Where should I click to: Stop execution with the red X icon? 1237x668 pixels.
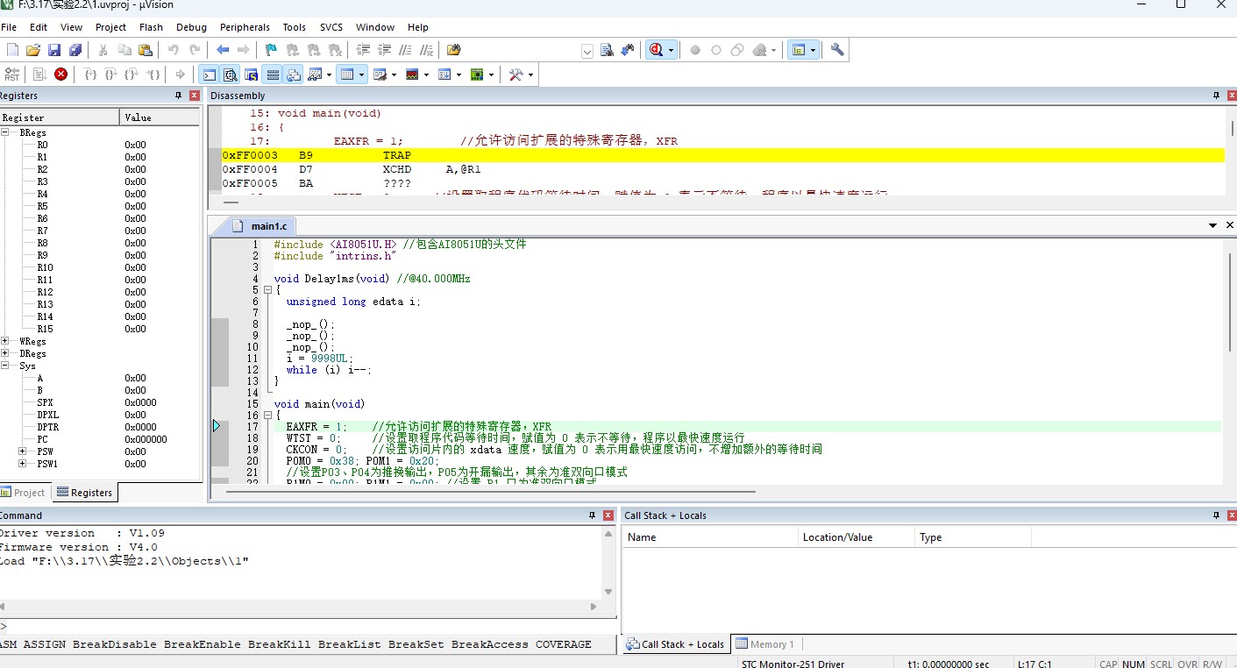[60, 75]
